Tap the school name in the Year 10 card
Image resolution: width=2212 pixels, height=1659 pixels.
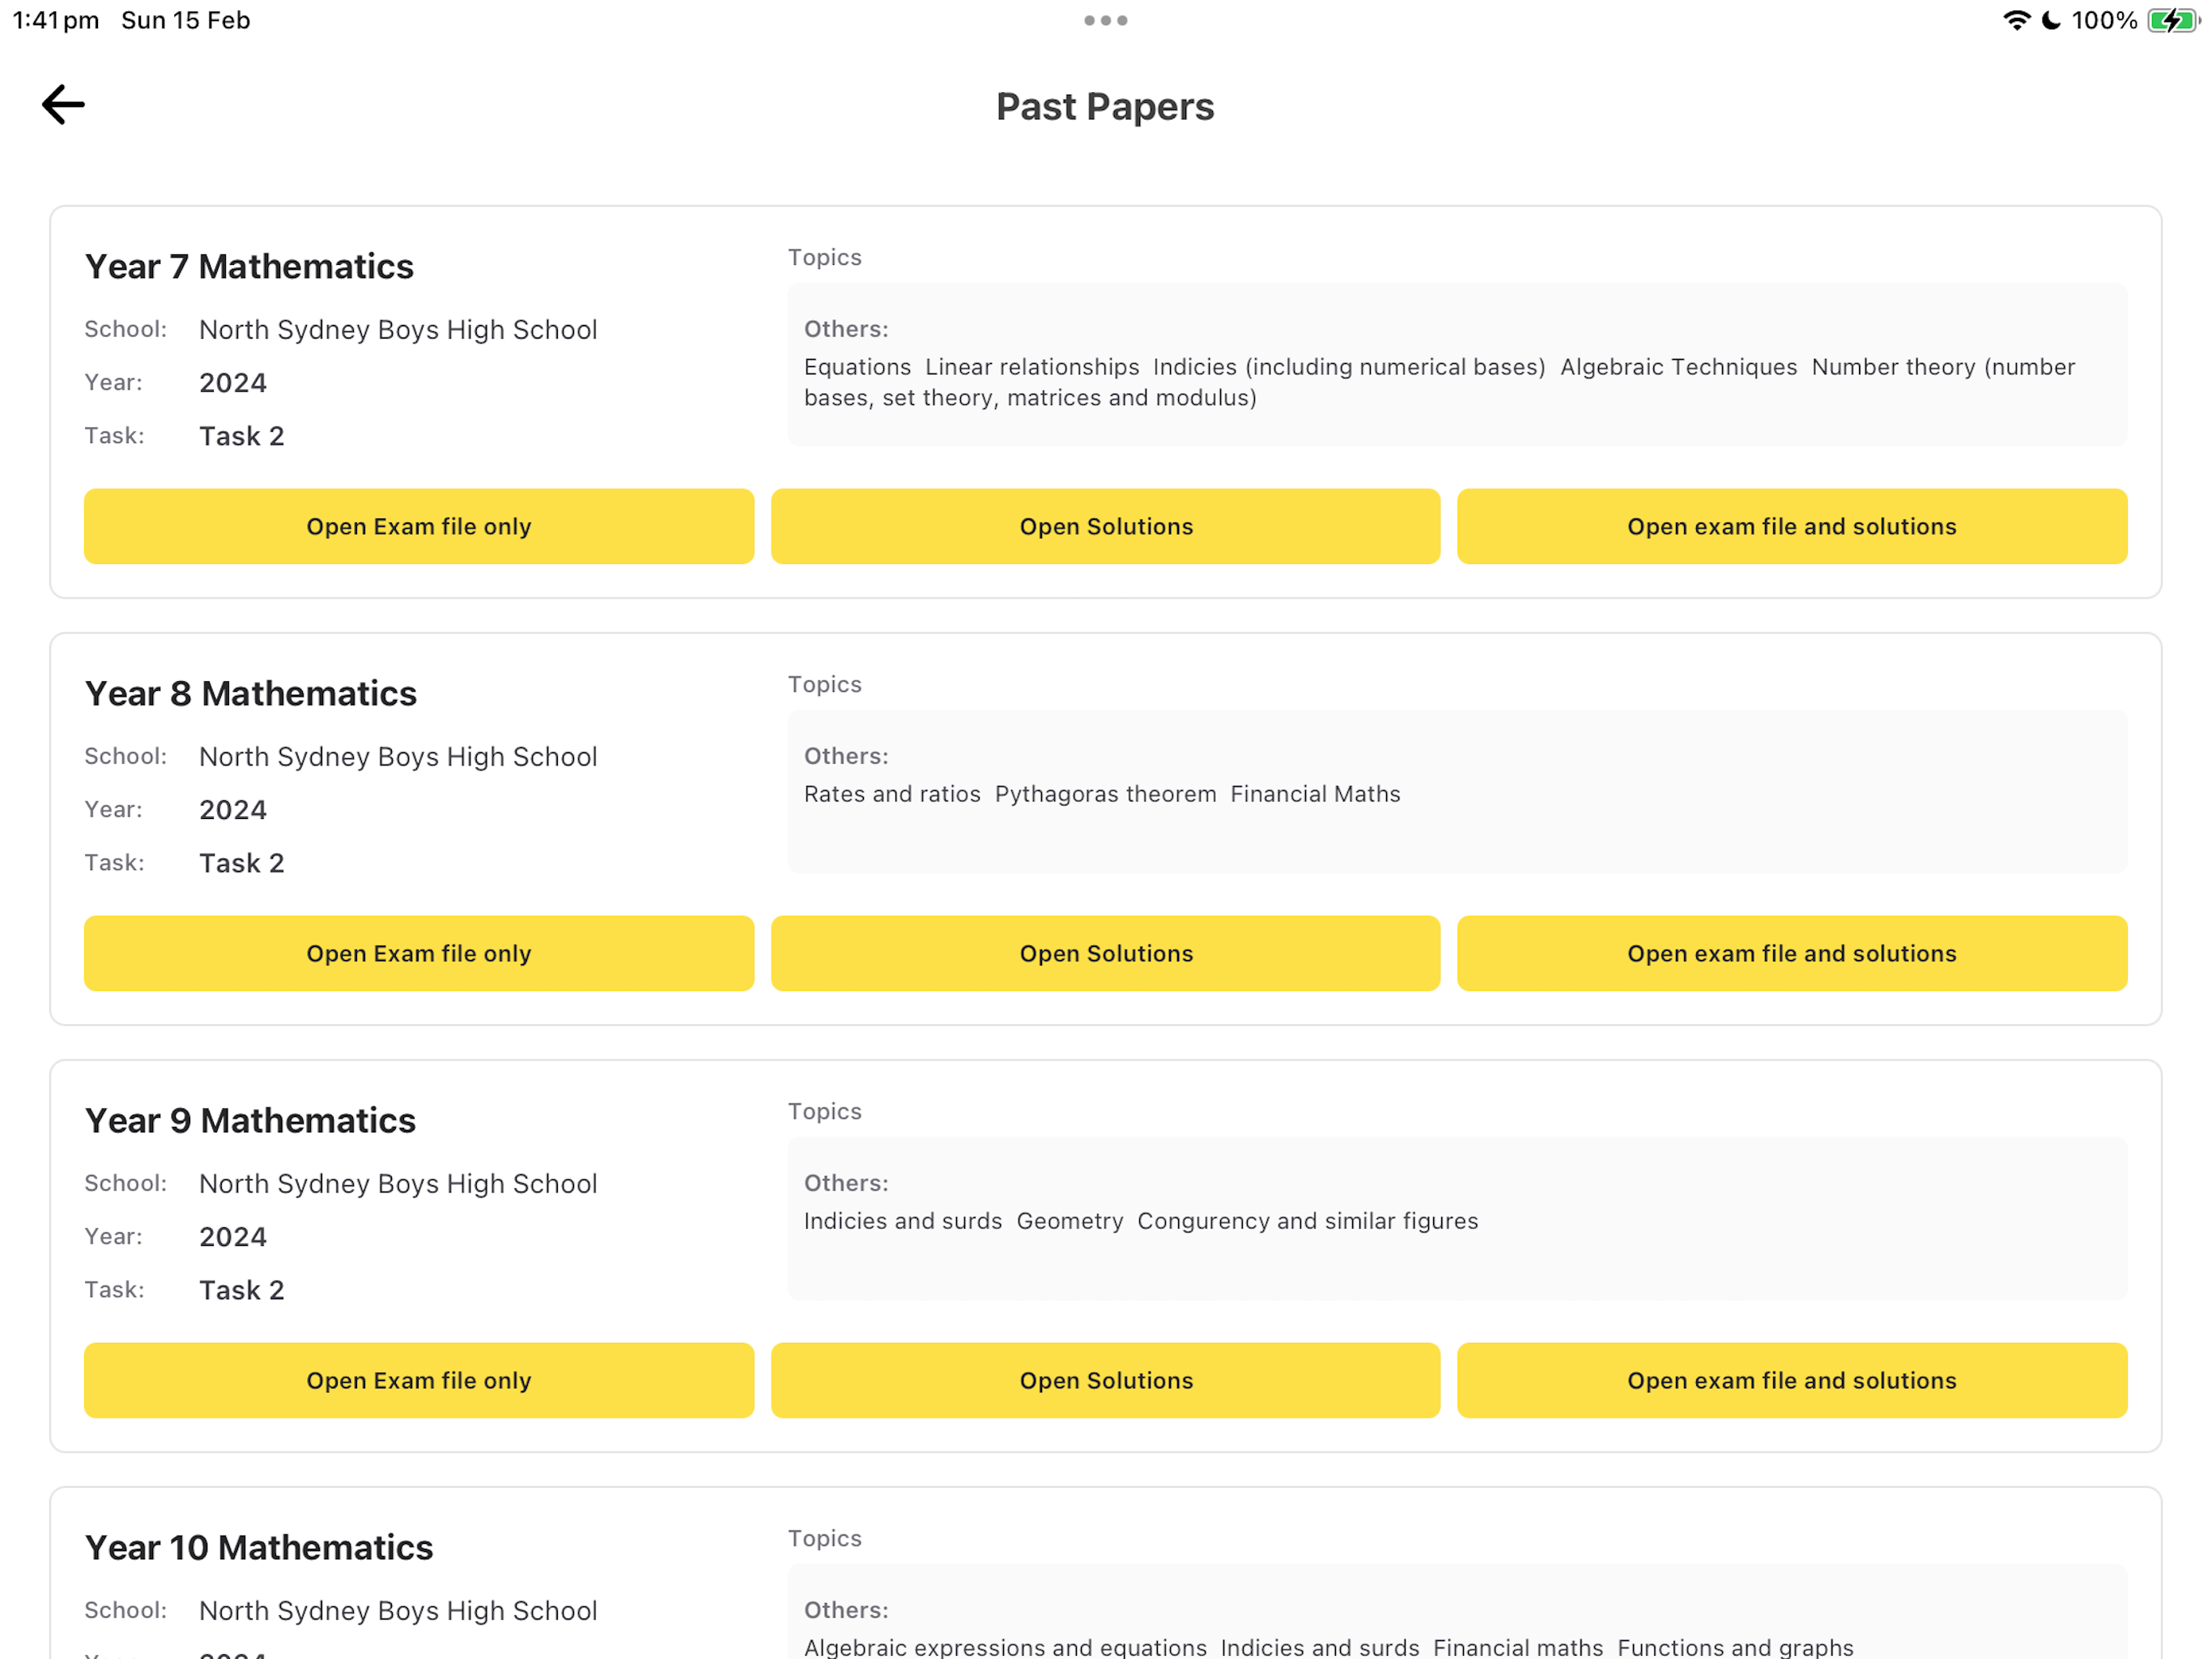click(x=398, y=1611)
